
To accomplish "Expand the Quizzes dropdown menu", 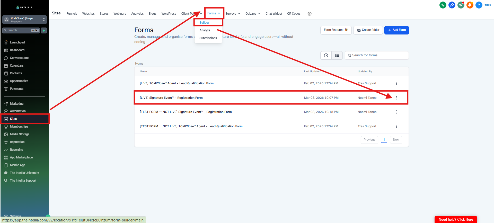I will point(253,14).
